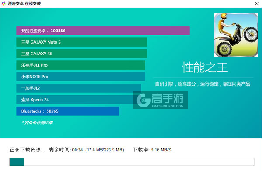Select the 三星 GALAXY S6 bar
This screenshot has width=262, height=171.
click(82, 54)
